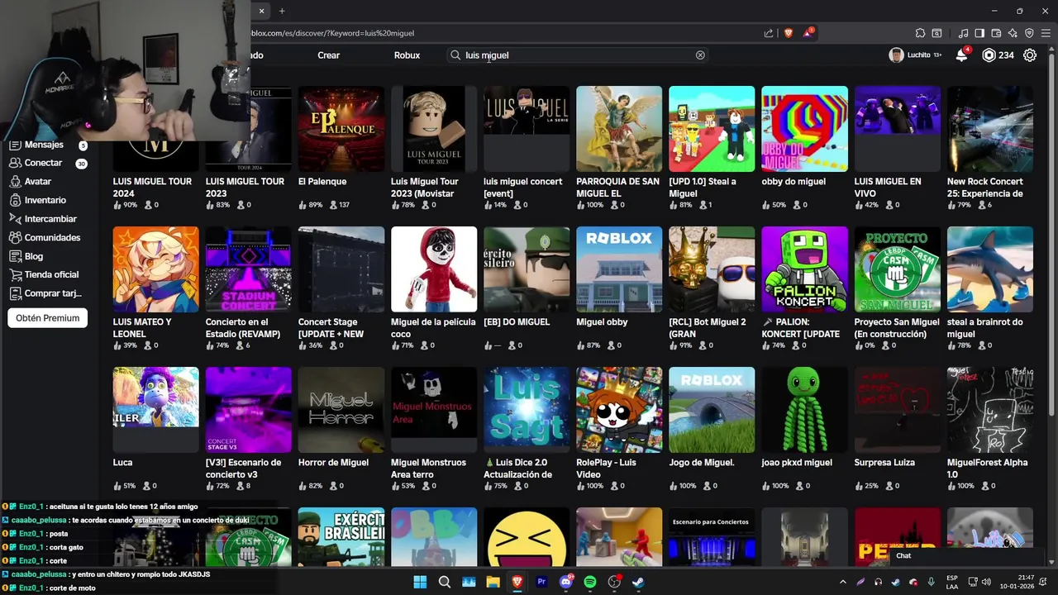Show hidden system tray icons

[843, 582]
